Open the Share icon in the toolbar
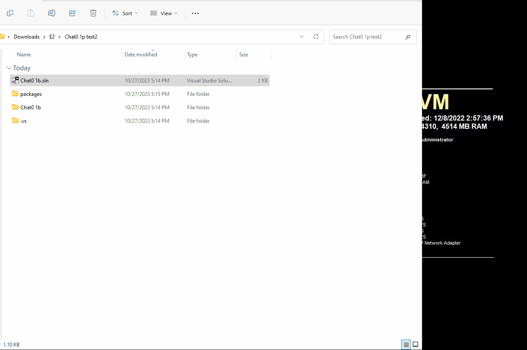 point(72,13)
